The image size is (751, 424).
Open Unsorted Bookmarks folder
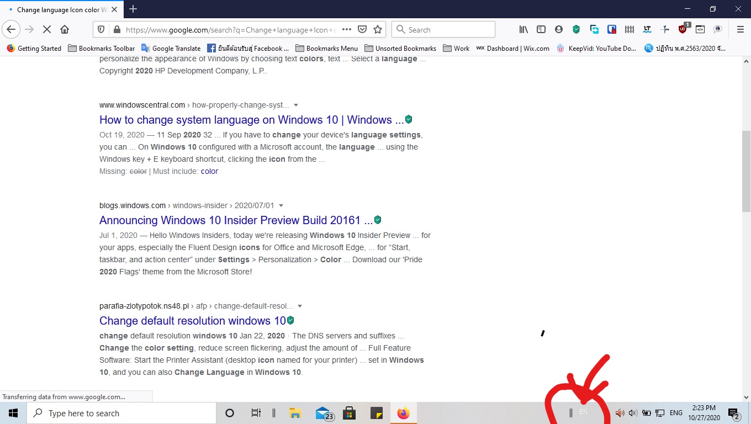400,48
